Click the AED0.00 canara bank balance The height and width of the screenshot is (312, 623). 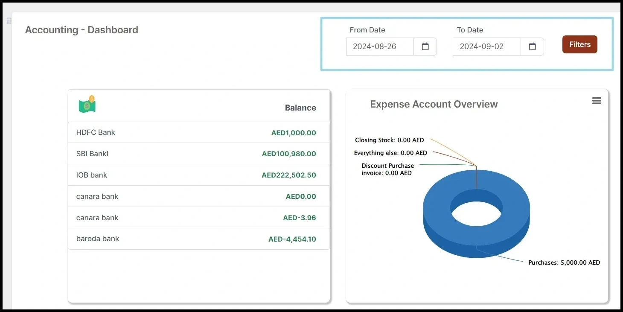(301, 197)
